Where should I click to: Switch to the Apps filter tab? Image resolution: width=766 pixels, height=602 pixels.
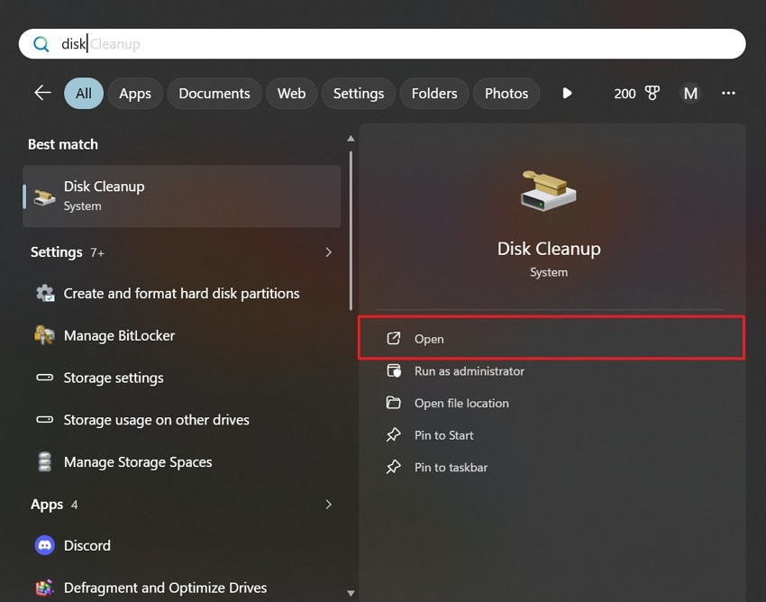pos(135,94)
